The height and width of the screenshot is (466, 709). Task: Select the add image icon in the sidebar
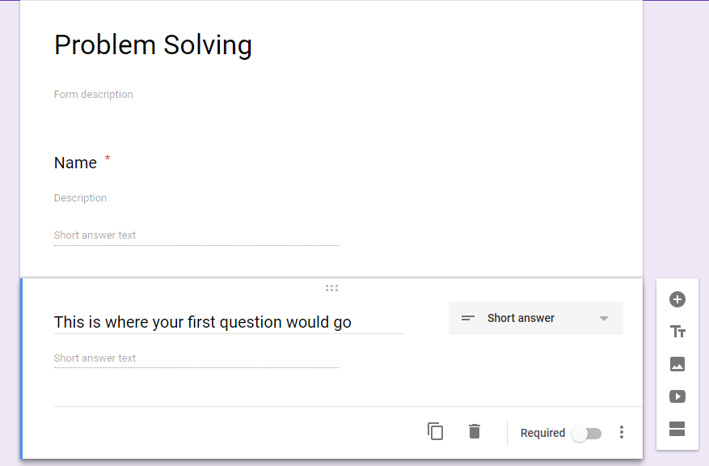click(x=677, y=364)
